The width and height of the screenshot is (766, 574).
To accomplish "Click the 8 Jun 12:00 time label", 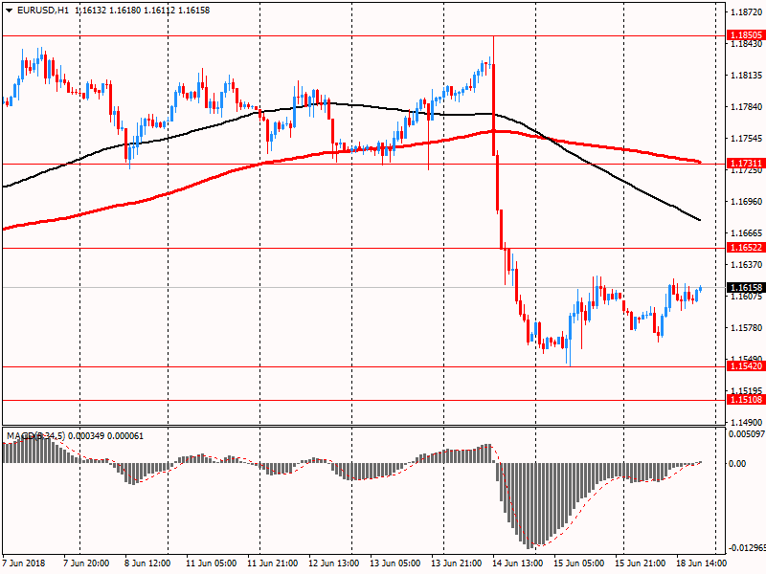I will (x=147, y=563).
